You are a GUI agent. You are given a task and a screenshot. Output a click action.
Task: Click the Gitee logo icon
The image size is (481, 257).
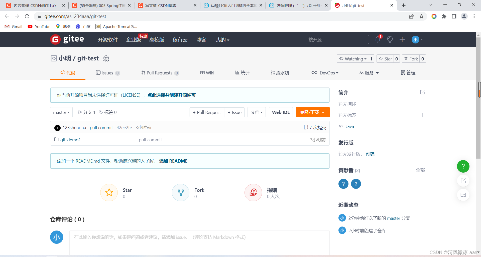[x=55, y=39]
